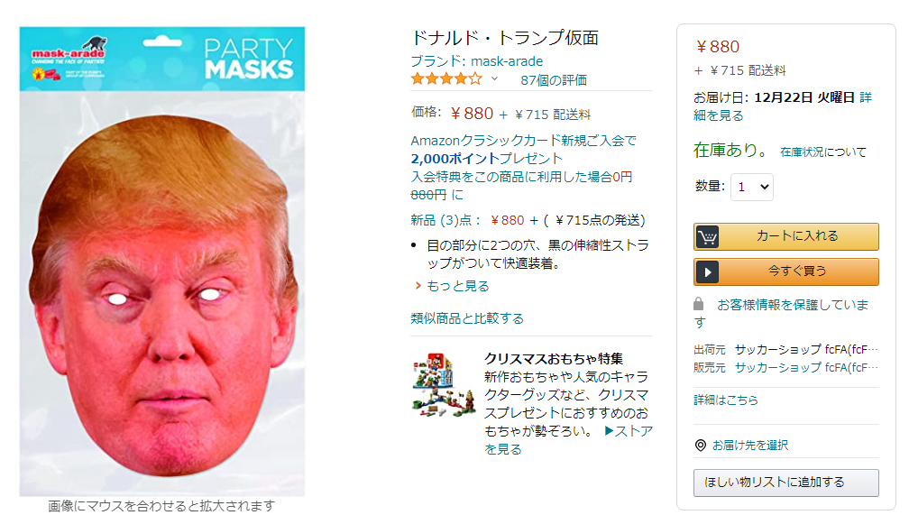Expand the rating breakdown chevron next to stars

pyautogui.click(x=494, y=78)
